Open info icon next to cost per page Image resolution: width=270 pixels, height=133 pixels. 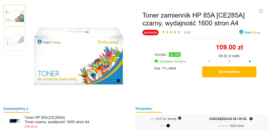pos(180,118)
